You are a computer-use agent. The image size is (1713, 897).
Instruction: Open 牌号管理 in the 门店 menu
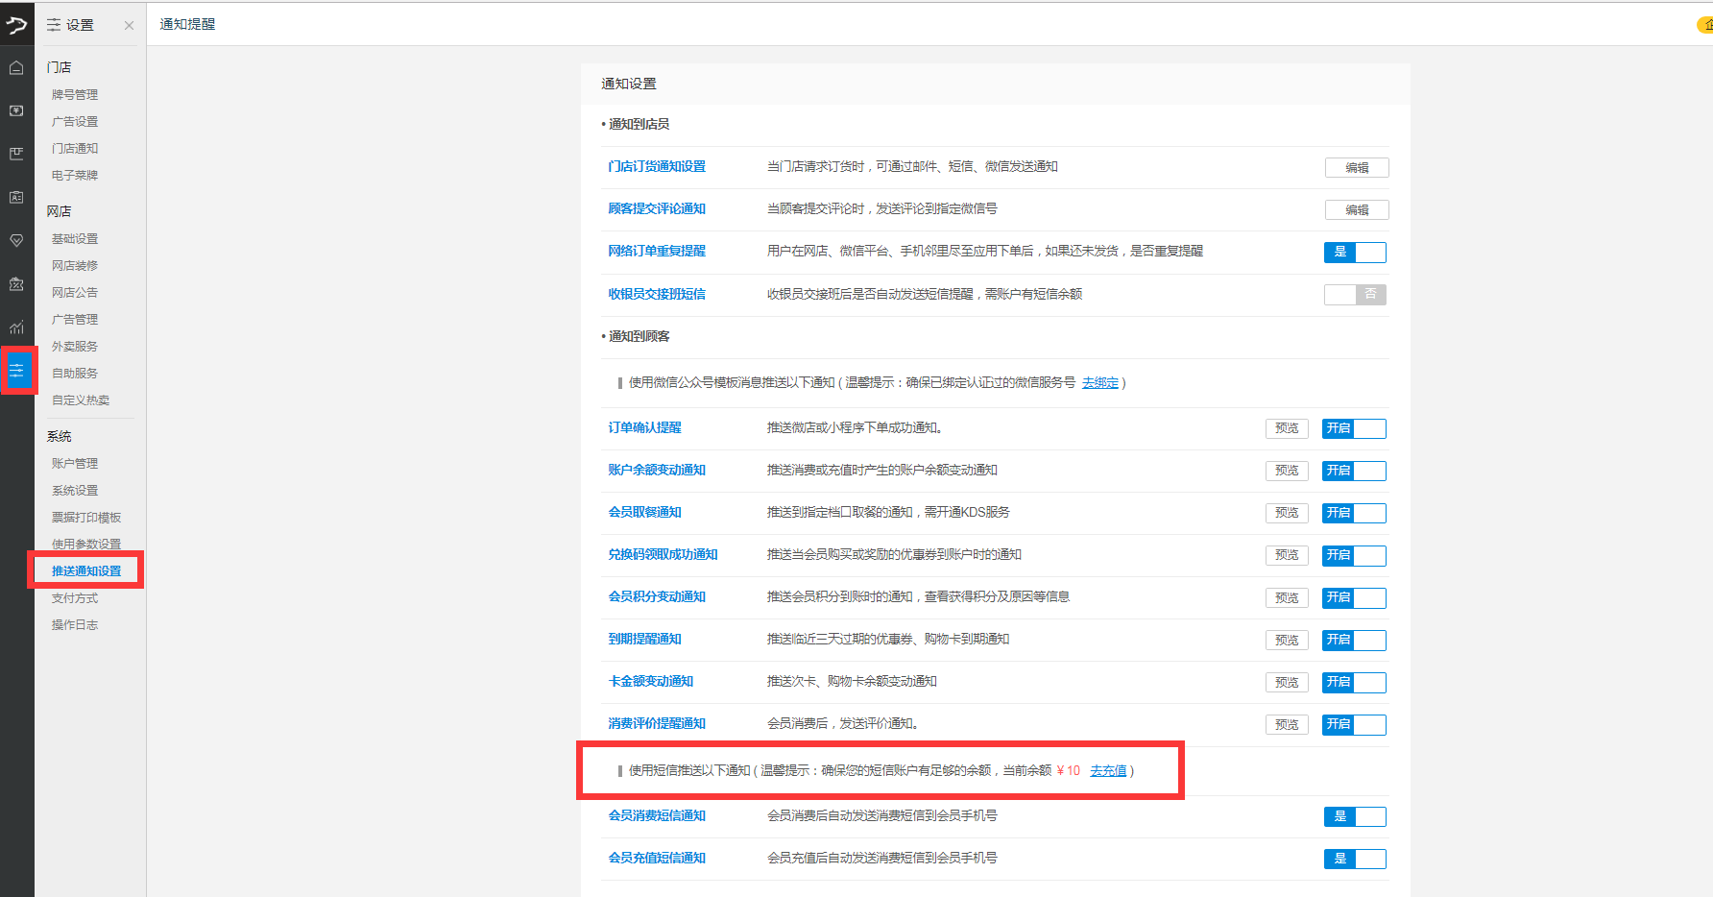[x=75, y=95]
